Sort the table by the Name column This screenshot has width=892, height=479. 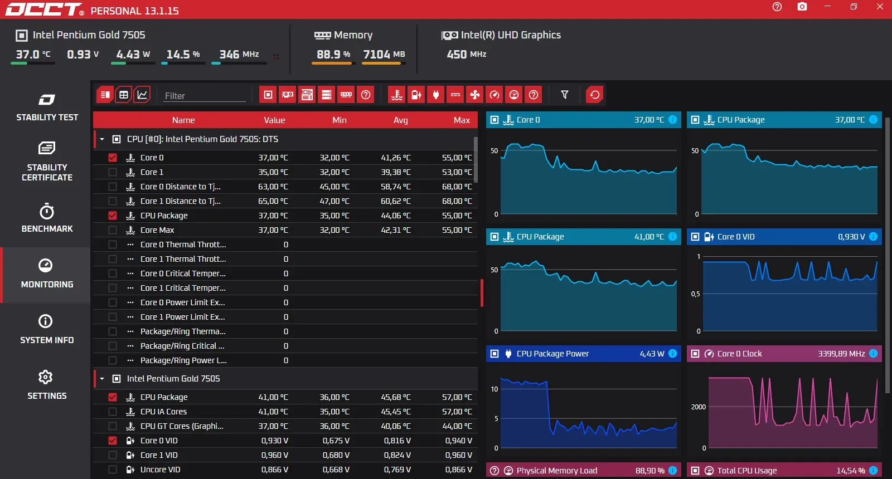click(183, 120)
